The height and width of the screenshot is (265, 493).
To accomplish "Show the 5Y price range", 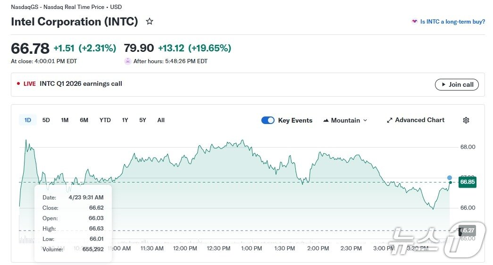I will click(x=142, y=120).
